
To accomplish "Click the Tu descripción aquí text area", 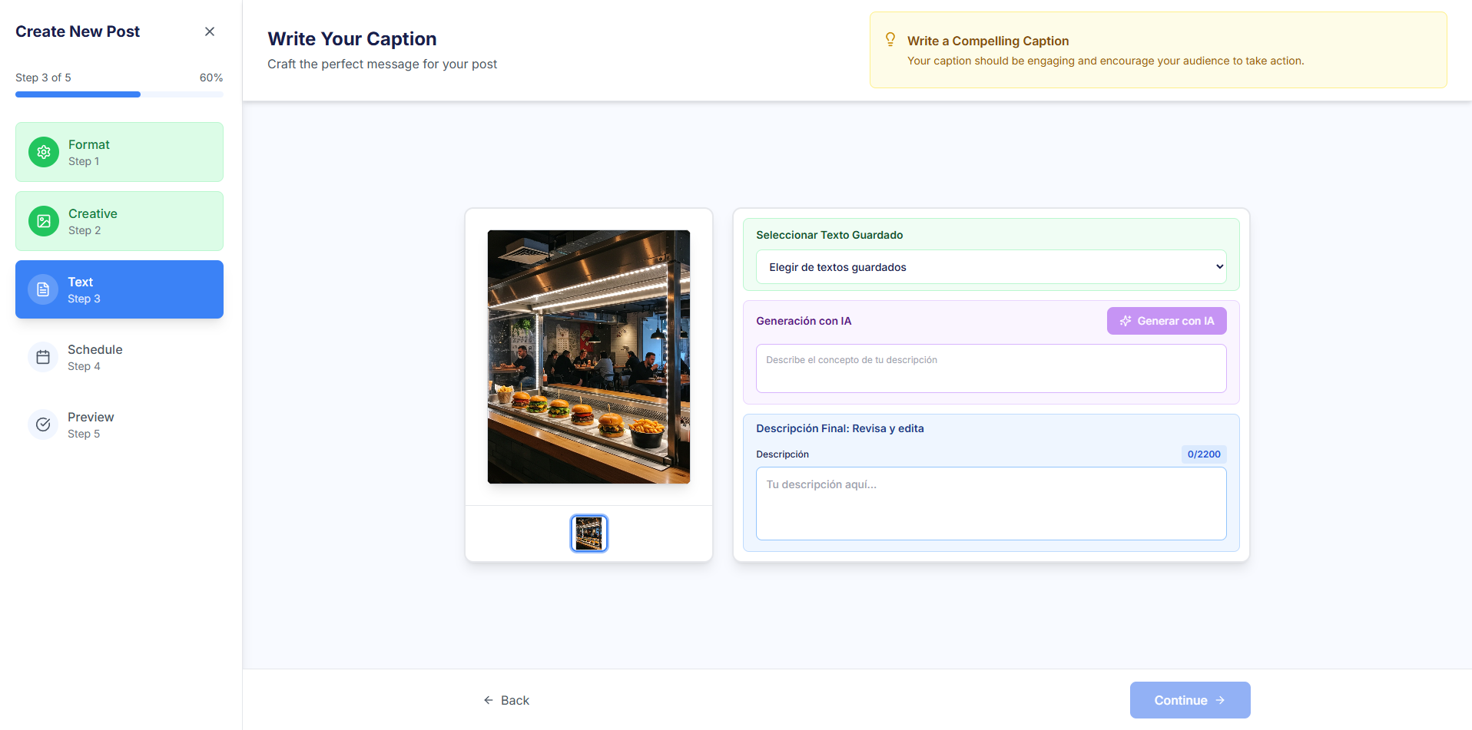I will click(x=990, y=504).
